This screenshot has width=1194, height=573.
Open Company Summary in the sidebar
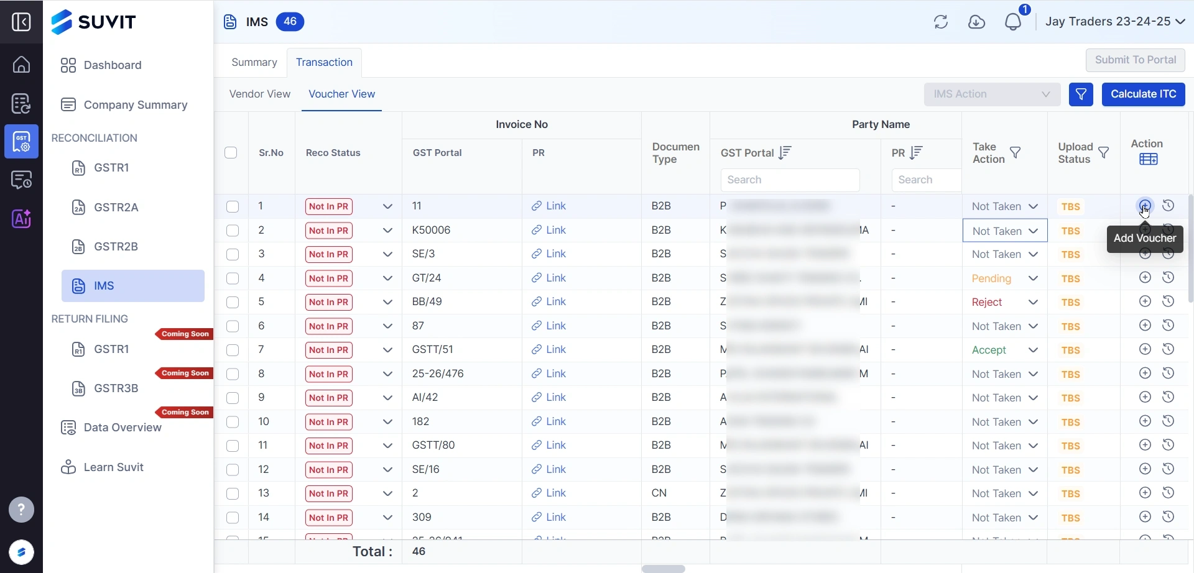(124, 105)
